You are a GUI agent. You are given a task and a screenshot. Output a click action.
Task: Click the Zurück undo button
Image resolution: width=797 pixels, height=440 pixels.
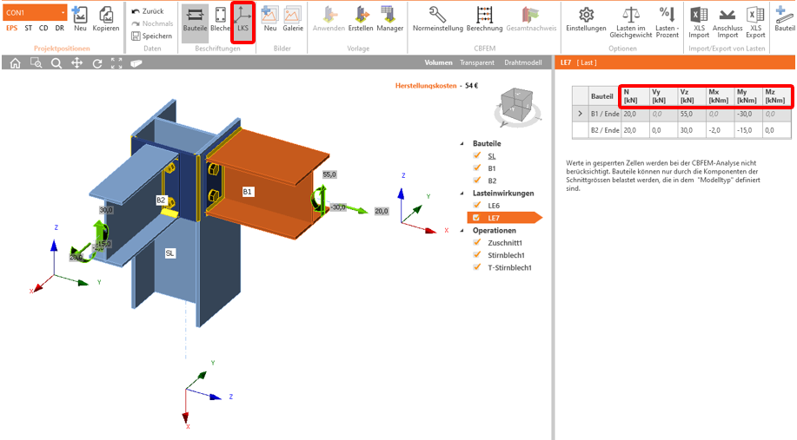click(x=148, y=11)
